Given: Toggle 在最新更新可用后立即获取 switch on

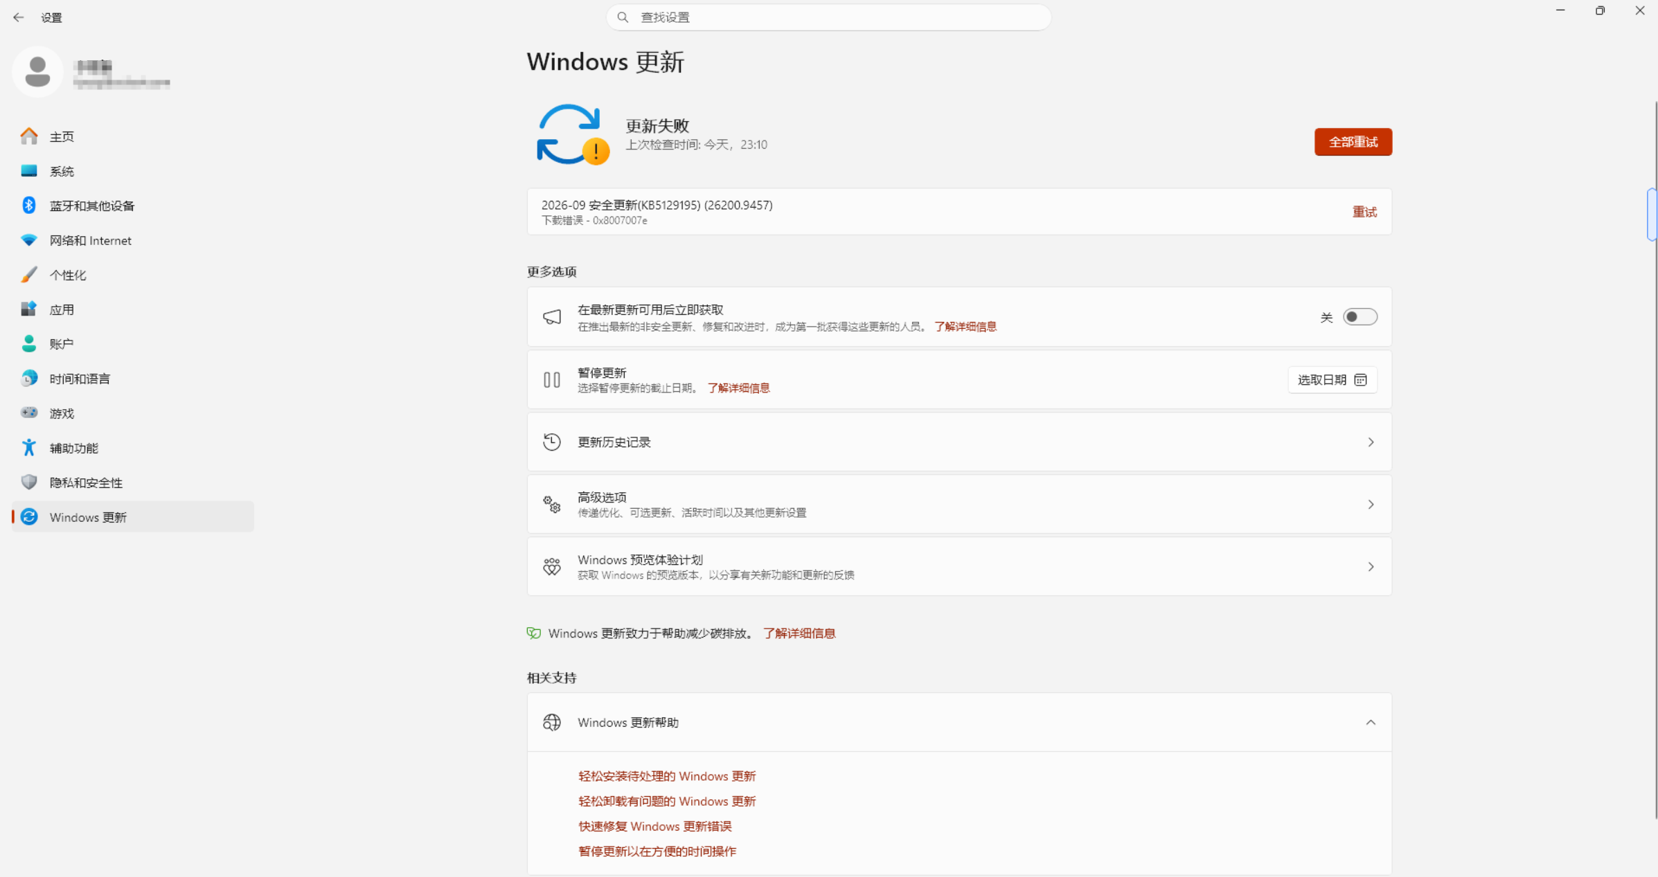Looking at the screenshot, I should coord(1360,317).
